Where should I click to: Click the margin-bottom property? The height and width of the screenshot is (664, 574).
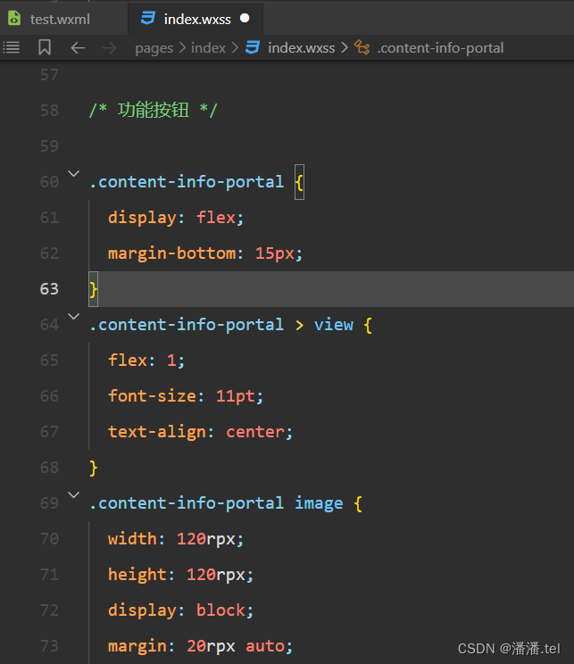coord(171,253)
